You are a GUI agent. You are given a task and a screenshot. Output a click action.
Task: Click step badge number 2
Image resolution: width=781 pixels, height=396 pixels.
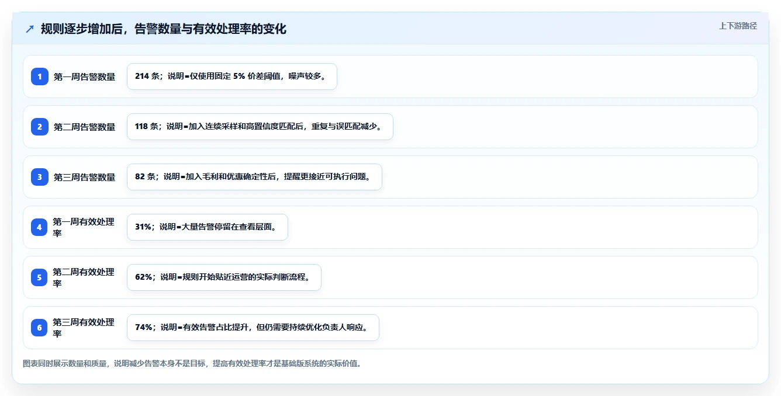click(40, 127)
